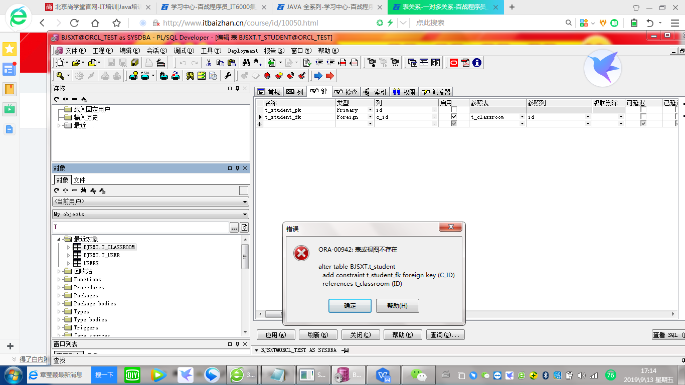Click the iQIYI taskbar icon
Screen dimensions: 685x385
coord(132,374)
